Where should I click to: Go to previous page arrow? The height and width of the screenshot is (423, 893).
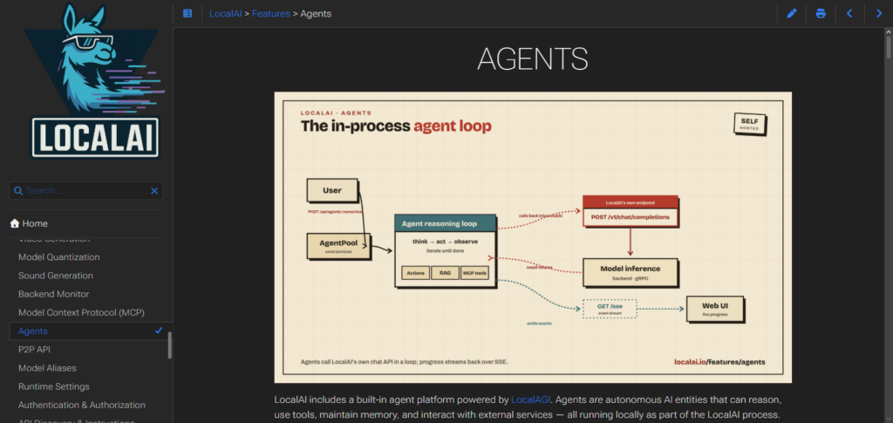click(849, 13)
